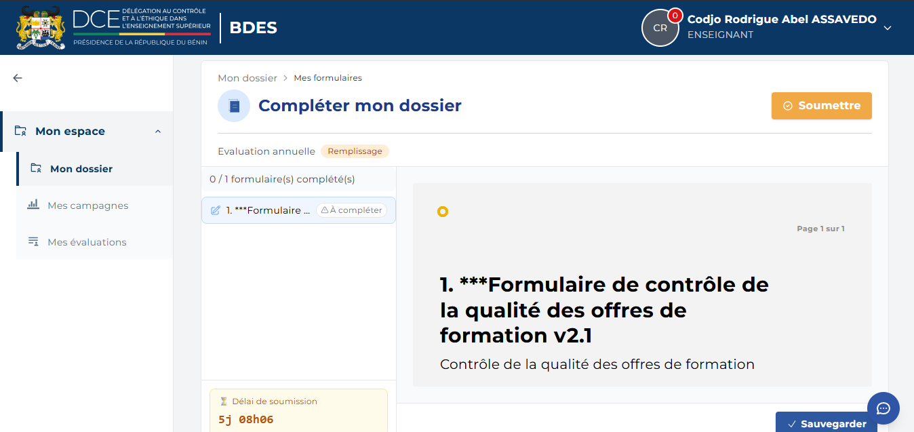The height and width of the screenshot is (432, 914).
Task: Select Mon dossier in the sidebar
Action: pos(95,169)
